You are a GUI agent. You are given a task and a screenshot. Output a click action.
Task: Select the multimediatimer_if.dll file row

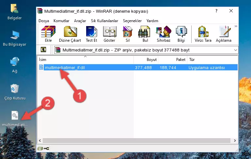(138, 67)
